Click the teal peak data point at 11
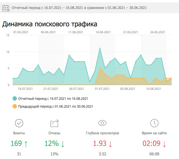The width and height of the screenshot is (179, 159). pos(100,48)
